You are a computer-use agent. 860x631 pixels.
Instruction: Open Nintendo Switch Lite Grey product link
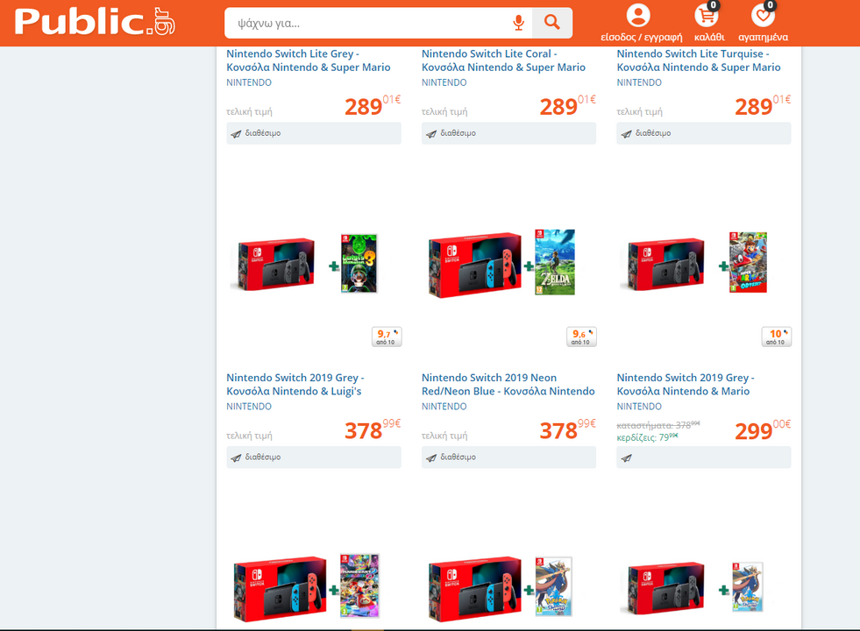[x=309, y=60]
